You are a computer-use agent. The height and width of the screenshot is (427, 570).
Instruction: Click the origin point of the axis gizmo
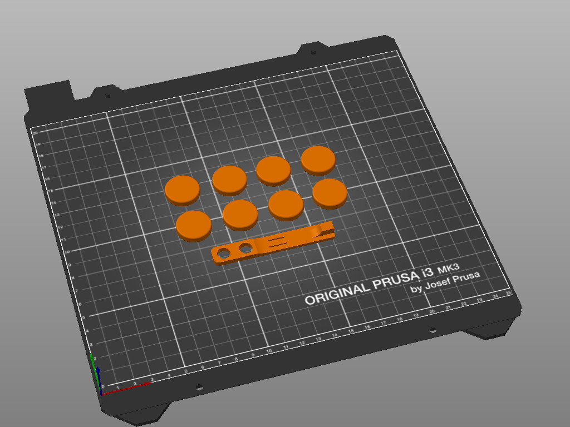(x=101, y=395)
